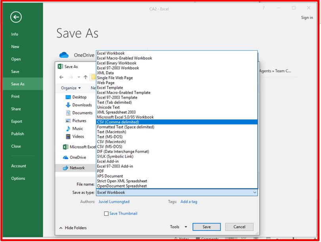
Task: Open the New backstage tab
Action: [x=23, y=47]
